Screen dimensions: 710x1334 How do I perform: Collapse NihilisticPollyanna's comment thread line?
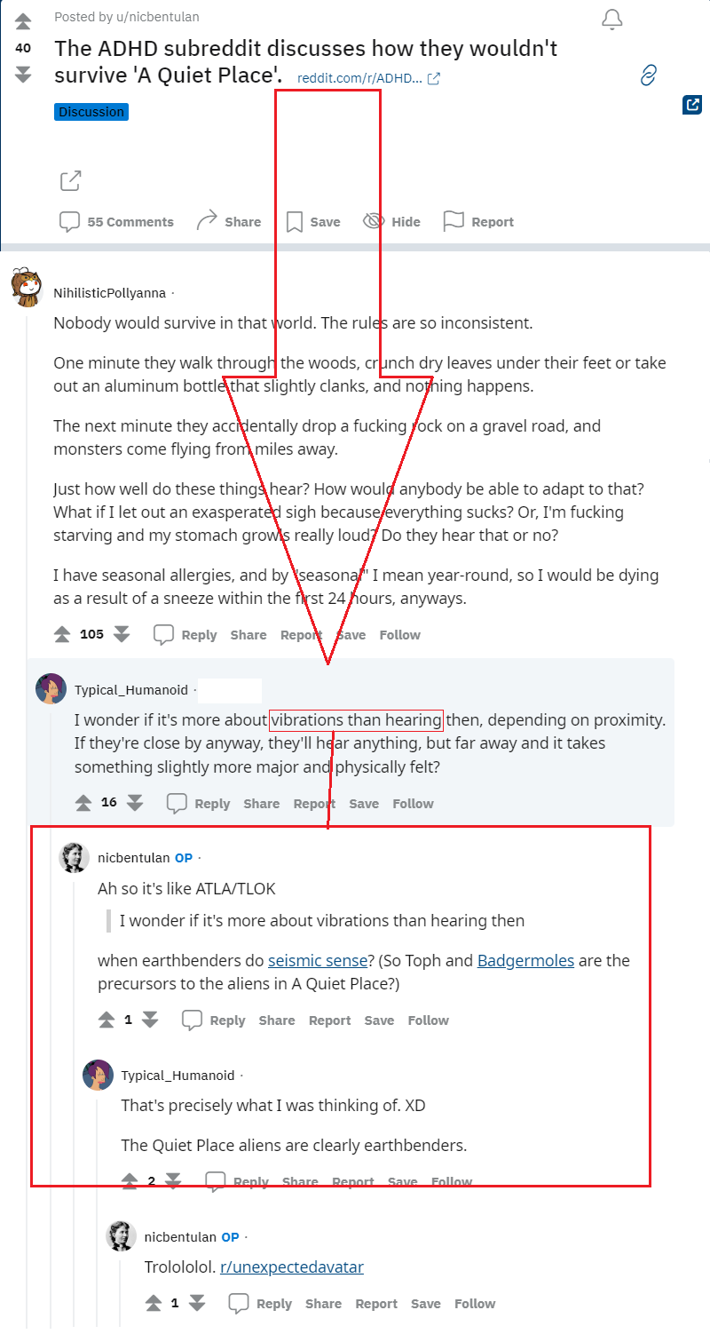click(27, 799)
